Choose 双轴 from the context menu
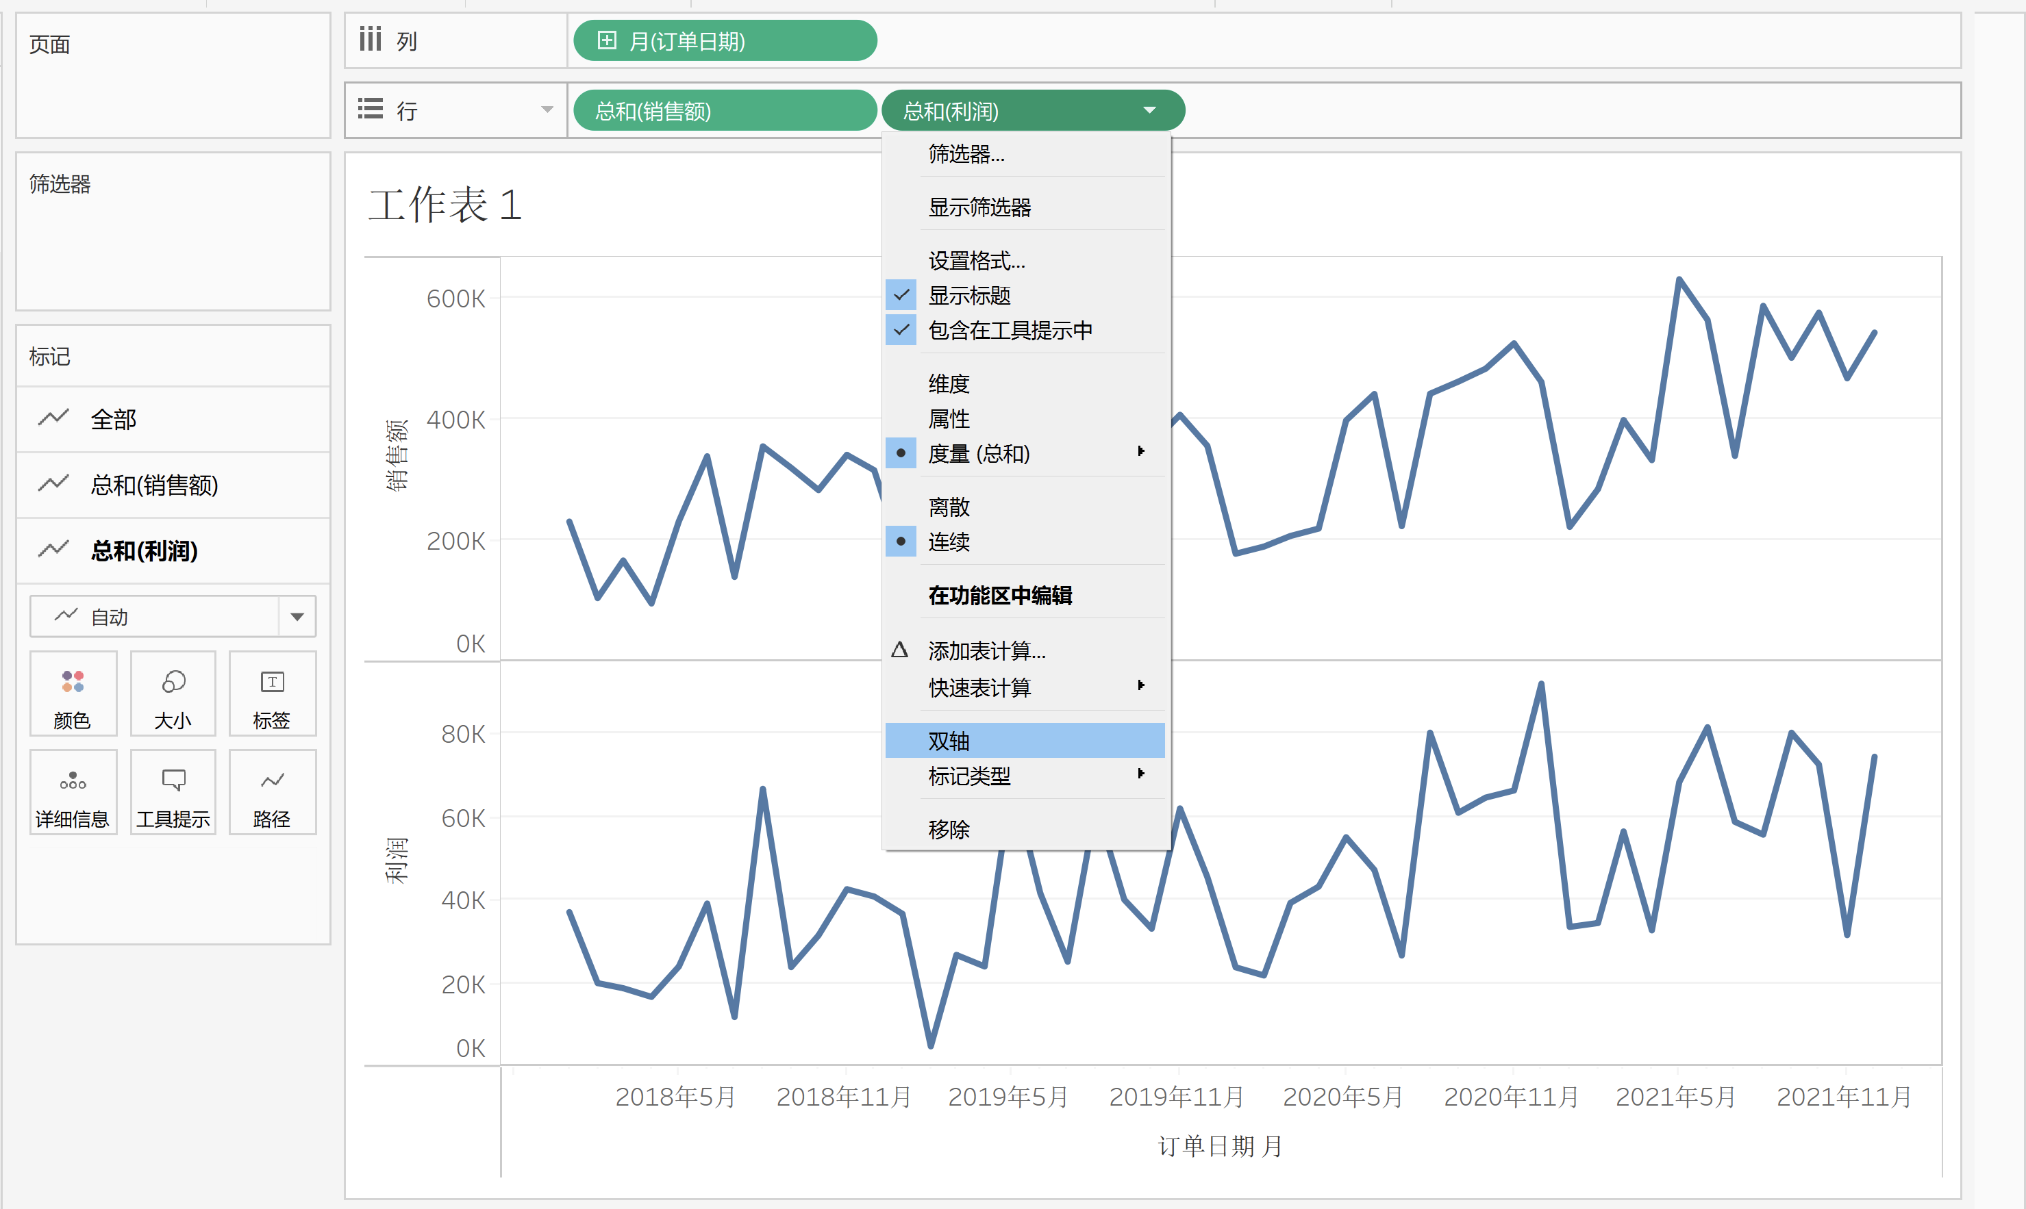The image size is (2026, 1209). (1025, 741)
